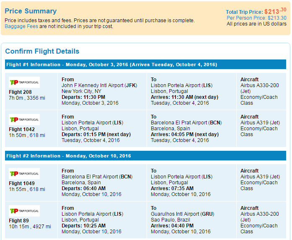Click the Guarulhos Intl Airport (GRU) destination

tap(183, 214)
